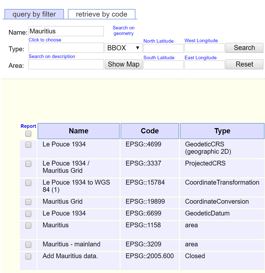265x273 pixels.
Task: Click the West Longitude input box
Action: point(205,48)
